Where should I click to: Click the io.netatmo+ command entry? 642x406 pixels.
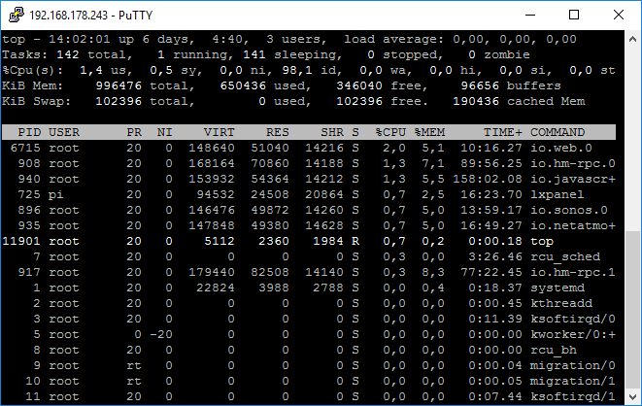click(x=573, y=225)
